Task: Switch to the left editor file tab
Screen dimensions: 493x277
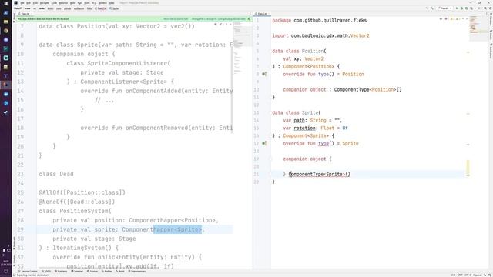Action: point(24,14)
